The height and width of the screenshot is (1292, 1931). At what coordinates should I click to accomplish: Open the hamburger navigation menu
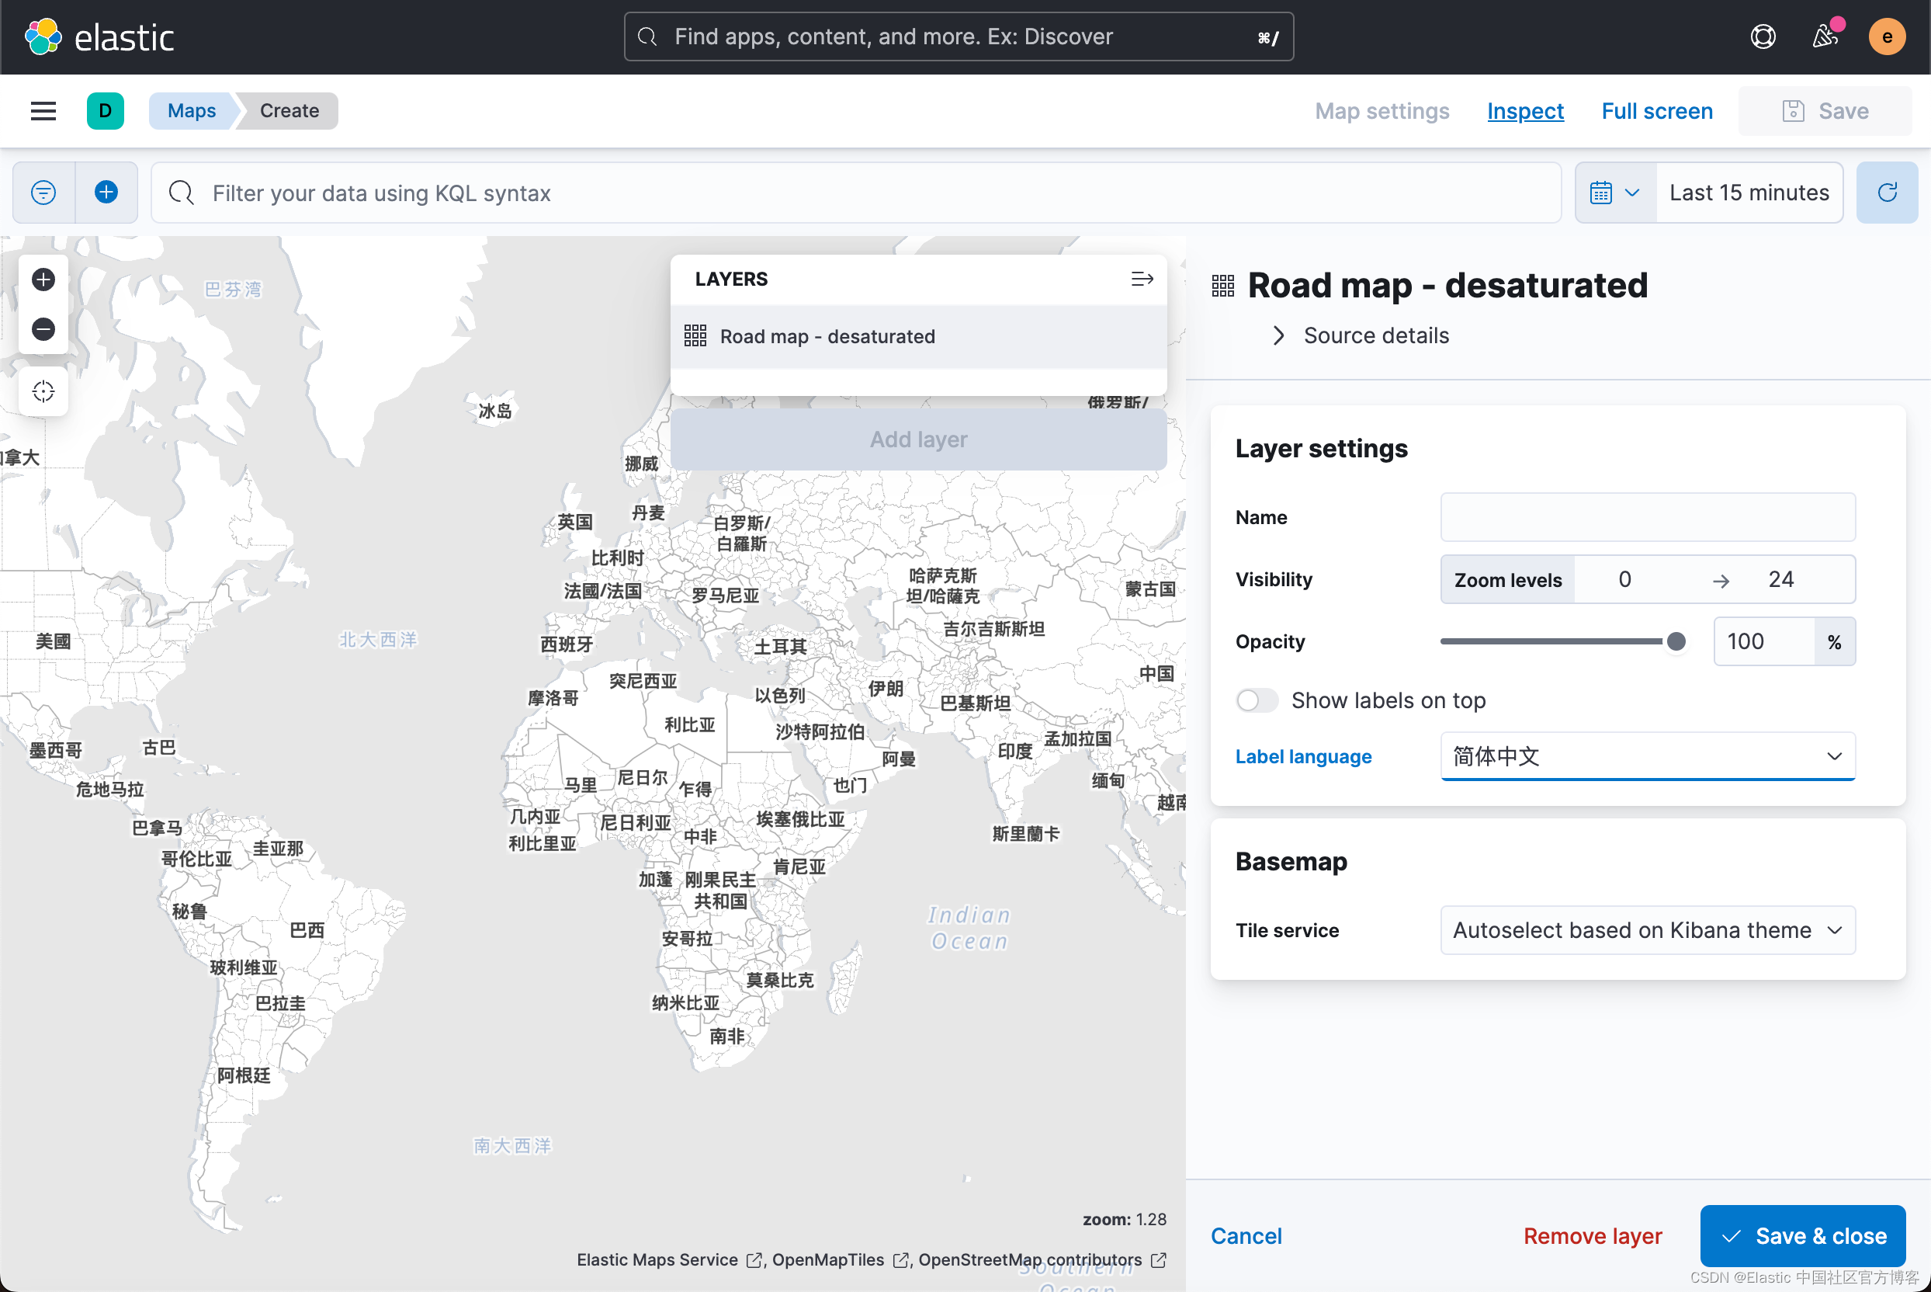pyautogui.click(x=43, y=111)
